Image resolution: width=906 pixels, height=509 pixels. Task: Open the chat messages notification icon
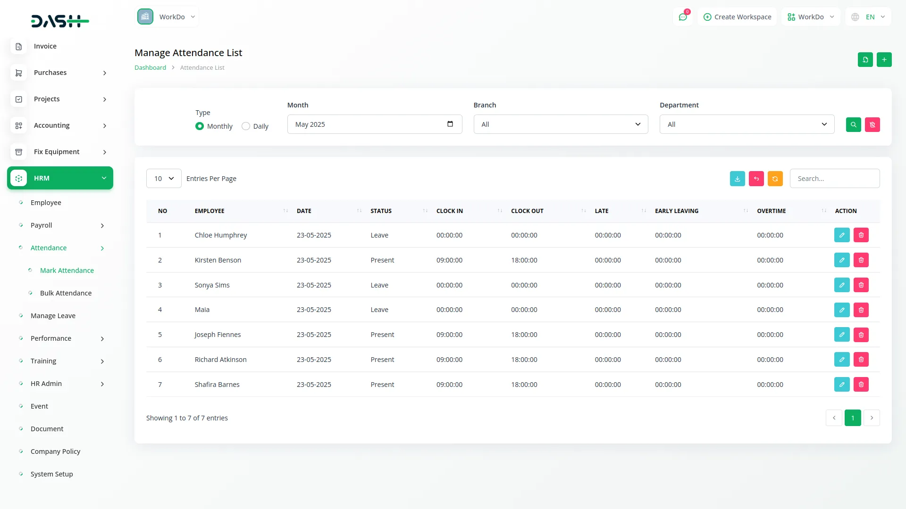(682, 17)
